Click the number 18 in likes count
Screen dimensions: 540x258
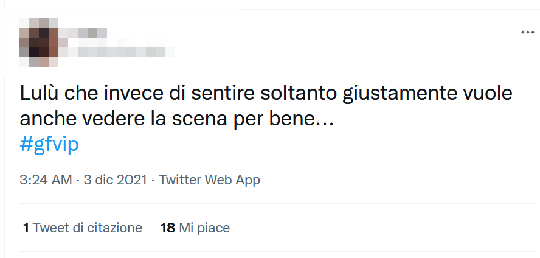click(x=168, y=228)
